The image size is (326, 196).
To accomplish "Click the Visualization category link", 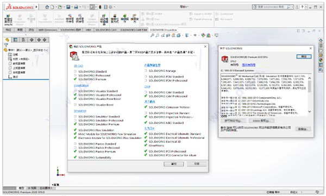I will [81, 85].
